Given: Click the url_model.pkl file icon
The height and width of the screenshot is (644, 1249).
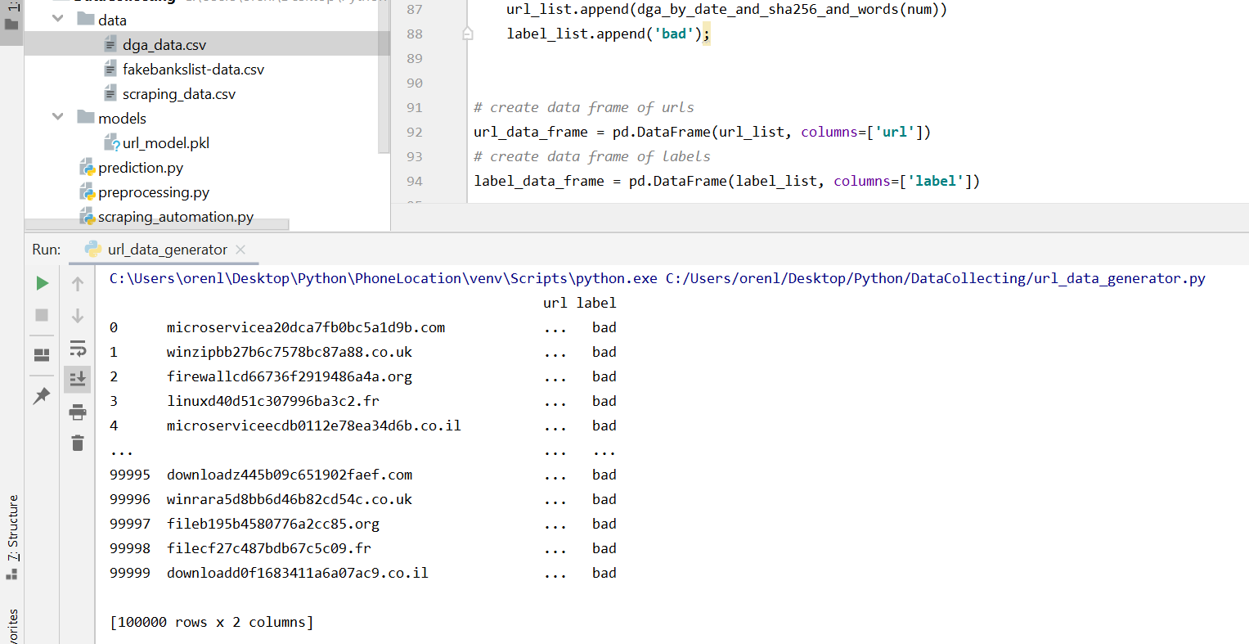Looking at the screenshot, I should click(x=111, y=143).
